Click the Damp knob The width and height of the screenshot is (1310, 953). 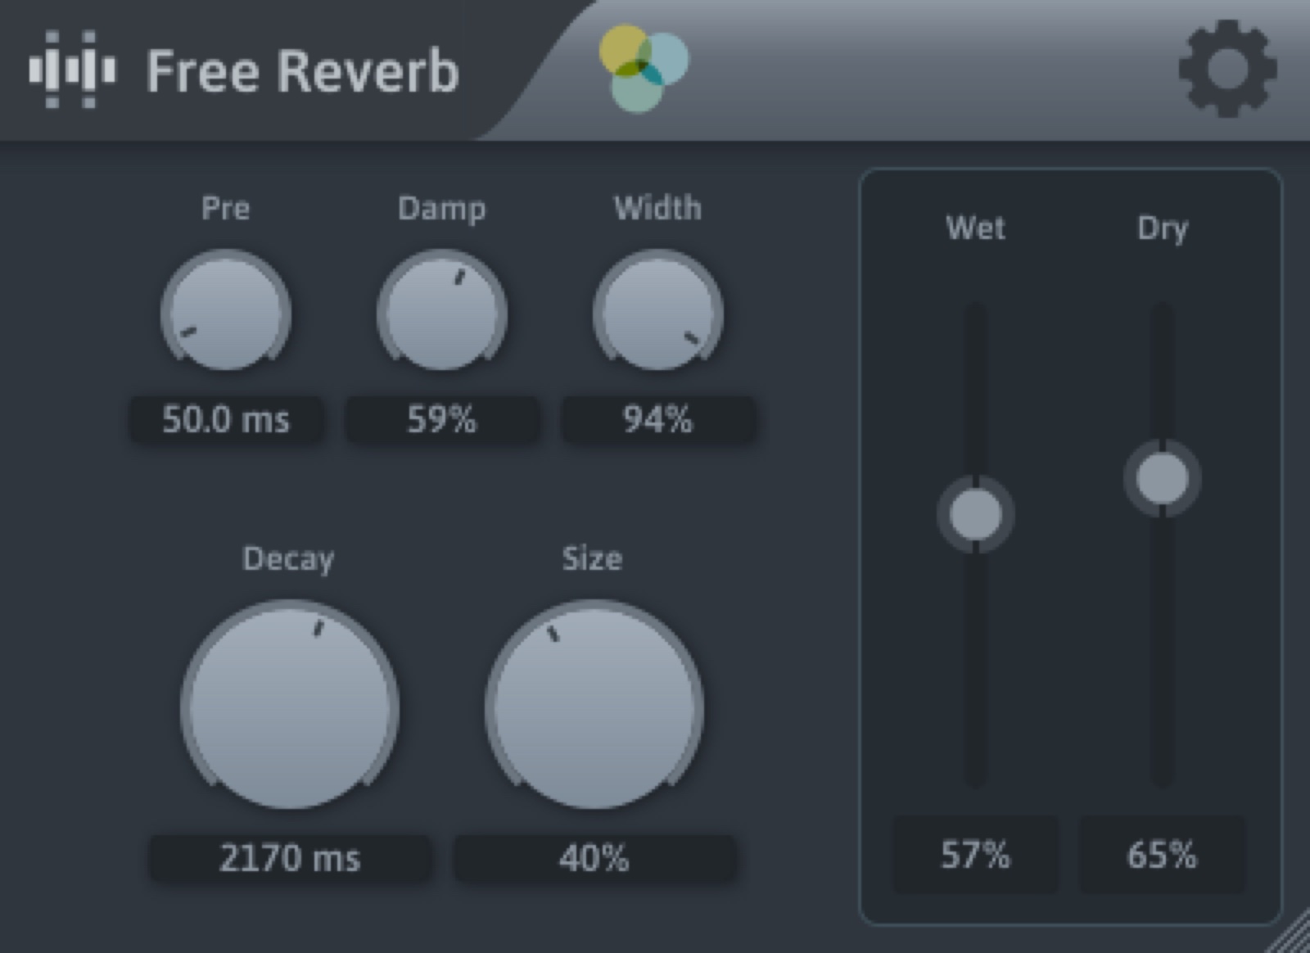[442, 311]
